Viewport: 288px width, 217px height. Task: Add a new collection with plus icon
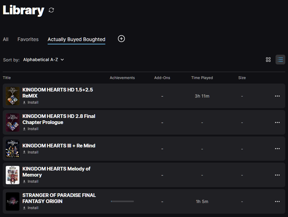pyautogui.click(x=121, y=39)
